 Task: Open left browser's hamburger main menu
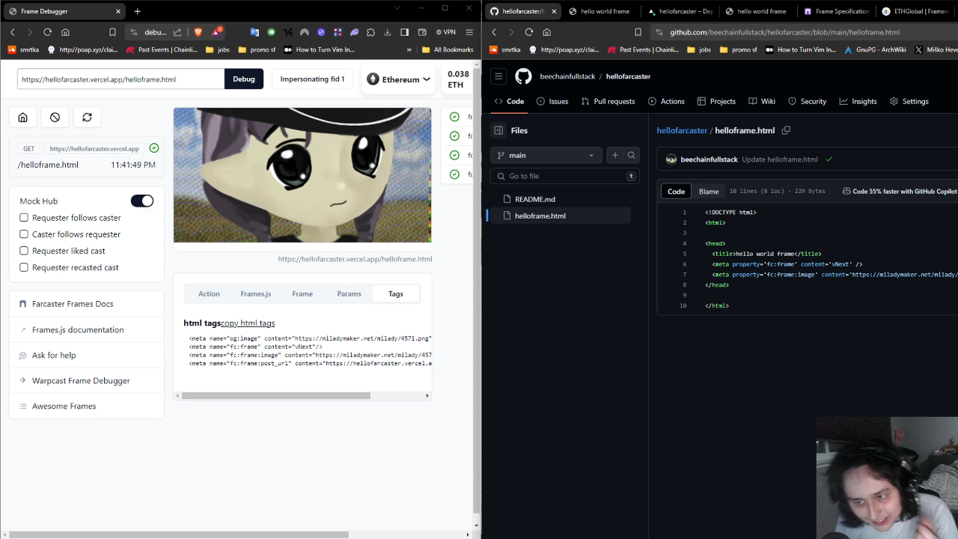click(x=469, y=32)
